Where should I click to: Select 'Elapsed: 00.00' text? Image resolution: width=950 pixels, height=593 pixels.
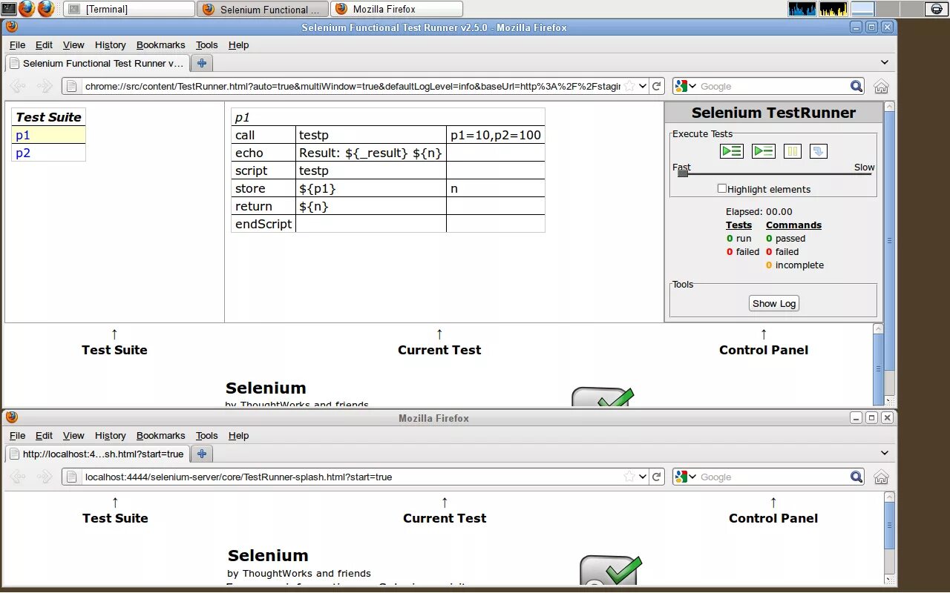(x=759, y=211)
